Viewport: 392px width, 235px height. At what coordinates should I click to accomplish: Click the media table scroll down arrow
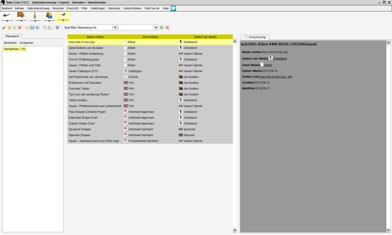point(235,230)
